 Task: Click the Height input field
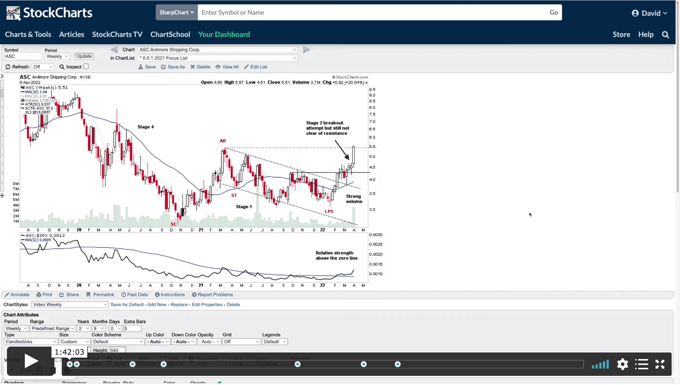pos(117,351)
